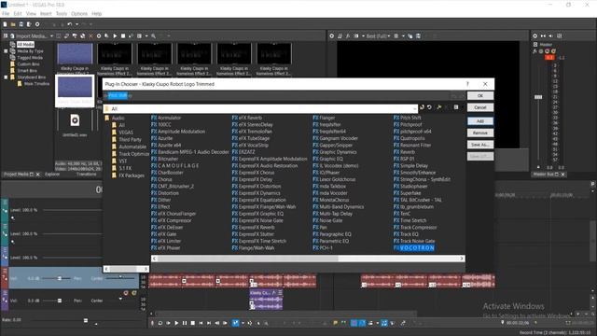Click the Master volume fader handle
597x336 pixels.
[x=538, y=97]
